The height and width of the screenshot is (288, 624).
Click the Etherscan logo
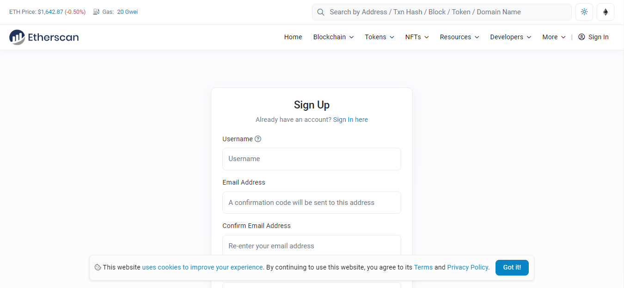coord(44,37)
